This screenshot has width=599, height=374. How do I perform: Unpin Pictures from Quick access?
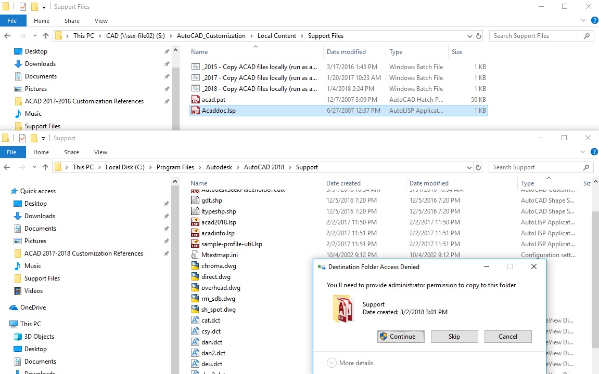166,241
